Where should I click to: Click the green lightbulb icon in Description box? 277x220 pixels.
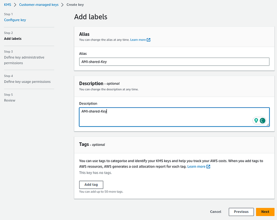tap(256, 121)
